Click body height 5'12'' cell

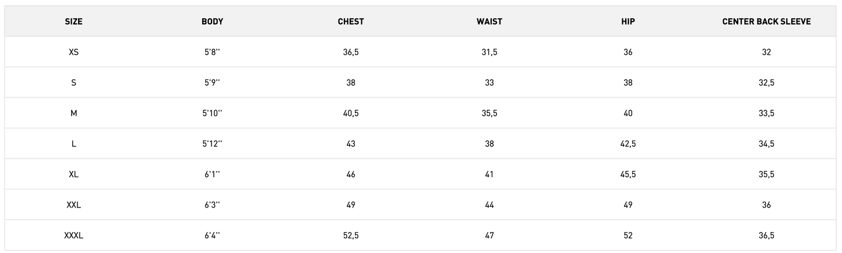(212, 143)
